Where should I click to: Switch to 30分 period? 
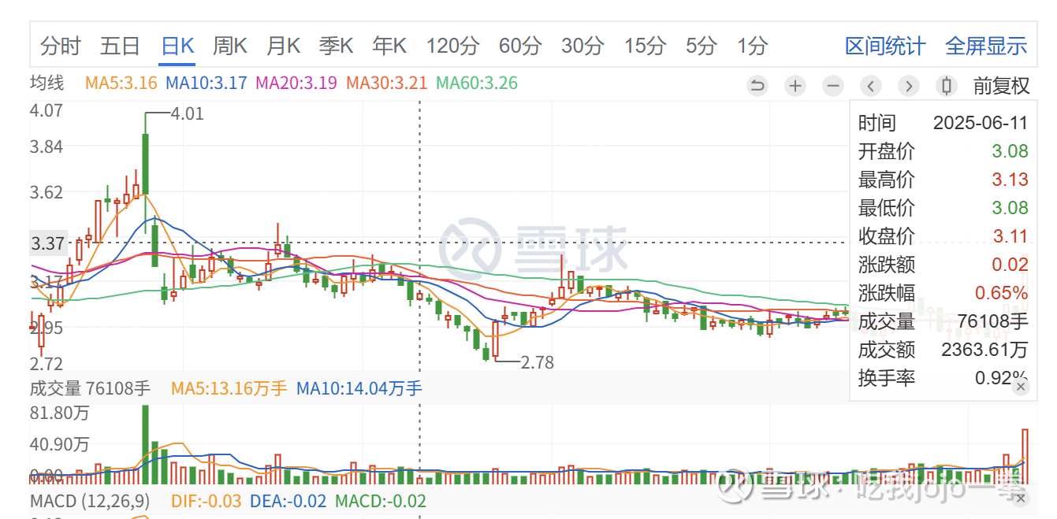pos(583,46)
